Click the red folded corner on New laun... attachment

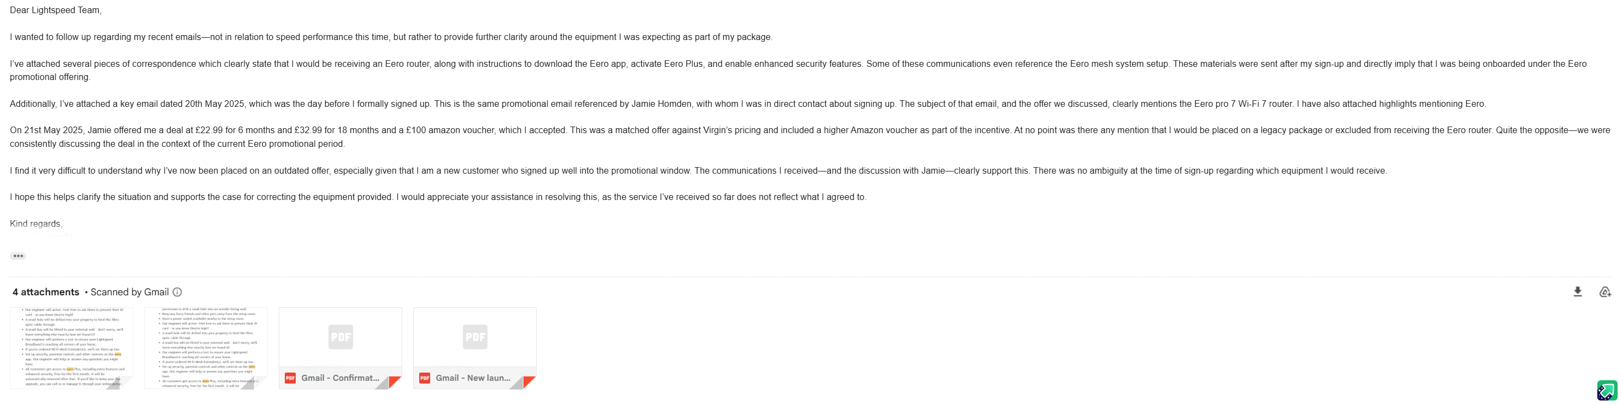point(530,381)
